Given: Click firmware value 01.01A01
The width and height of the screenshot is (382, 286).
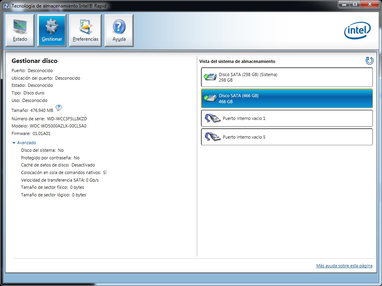Looking at the screenshot, I should (x=41, y=133).
